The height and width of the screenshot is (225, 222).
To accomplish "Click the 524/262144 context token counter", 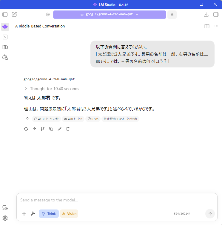I will point(182,214).
